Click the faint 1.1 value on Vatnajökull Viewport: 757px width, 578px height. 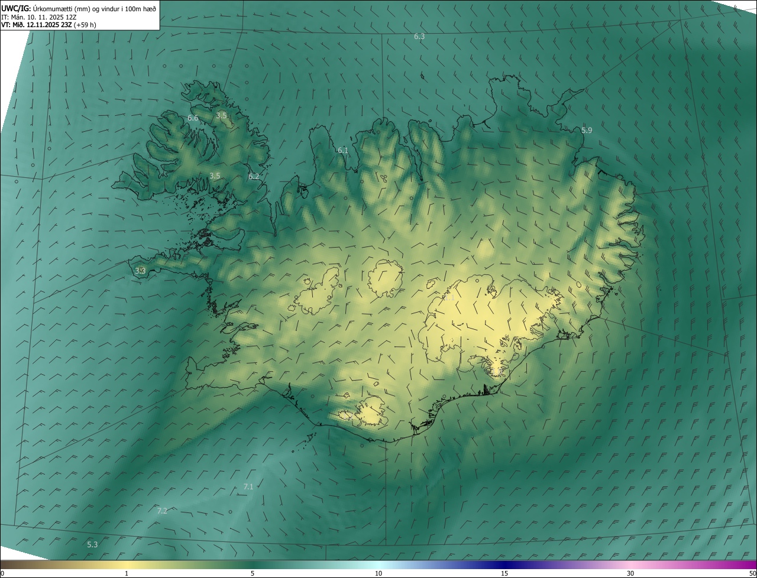[449, 298]
